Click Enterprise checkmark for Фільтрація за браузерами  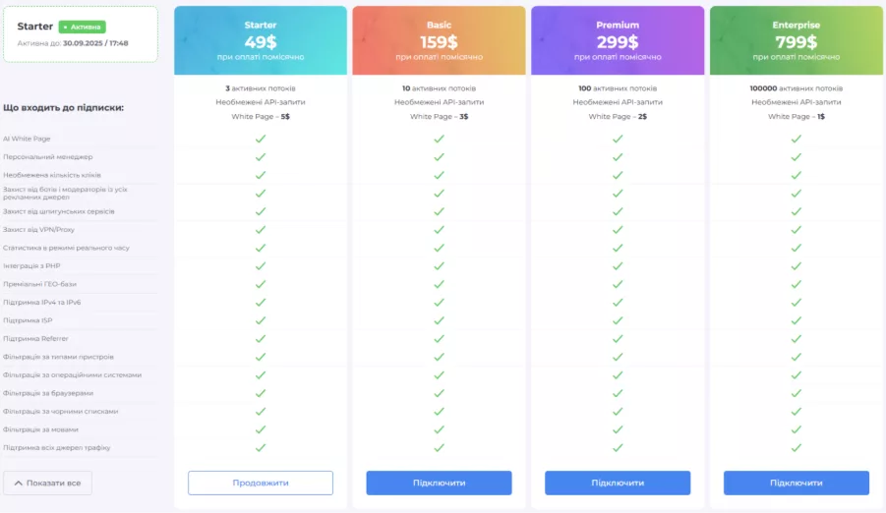pos(797,393)
